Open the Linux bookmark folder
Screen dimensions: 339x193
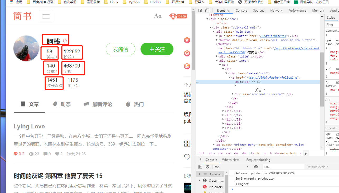click(x=111, y=2)
